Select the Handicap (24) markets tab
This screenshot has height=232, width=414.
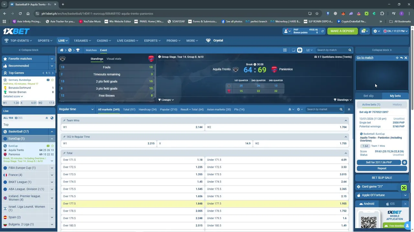[147, 110]
